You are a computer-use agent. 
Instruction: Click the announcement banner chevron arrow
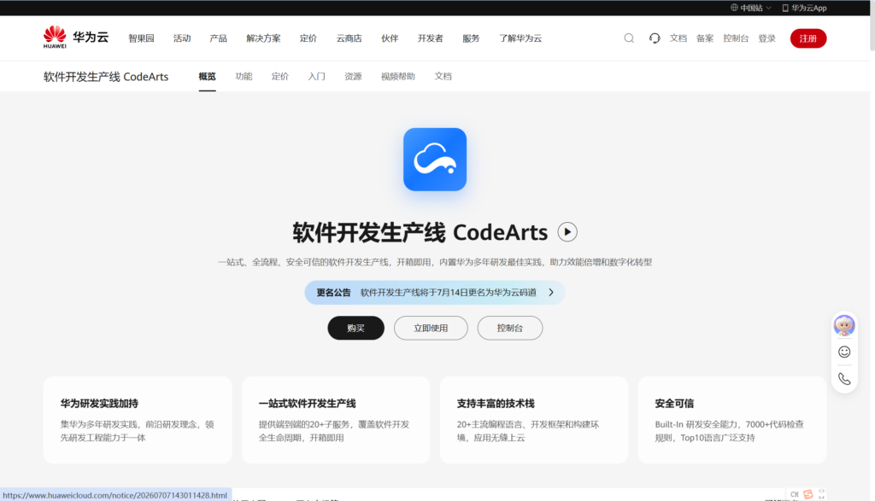(x=551, y=293)
